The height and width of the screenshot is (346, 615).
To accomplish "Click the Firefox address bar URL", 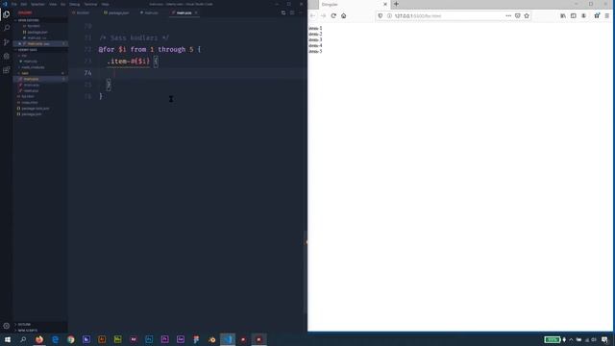I will (418, 16).
